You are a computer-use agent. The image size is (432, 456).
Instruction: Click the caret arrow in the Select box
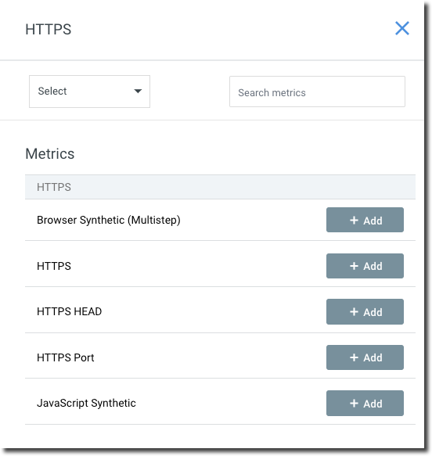pos(138,91)
